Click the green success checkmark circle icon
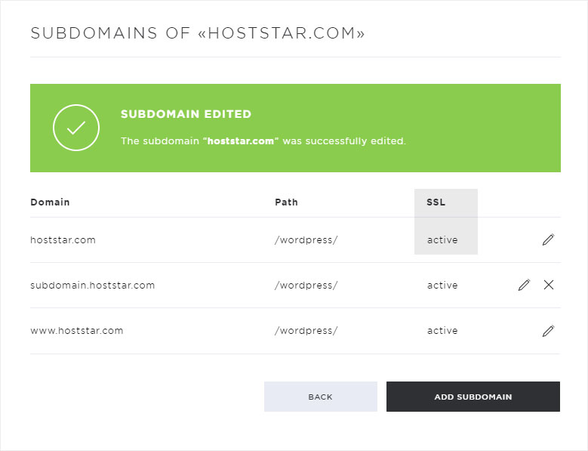The width and height of the screenshot is (588, 451). point(76,128)
